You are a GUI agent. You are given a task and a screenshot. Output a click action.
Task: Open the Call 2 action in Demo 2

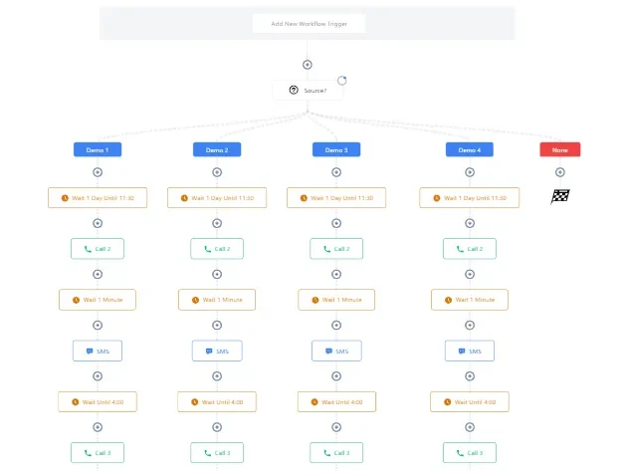tap(217, 249)
